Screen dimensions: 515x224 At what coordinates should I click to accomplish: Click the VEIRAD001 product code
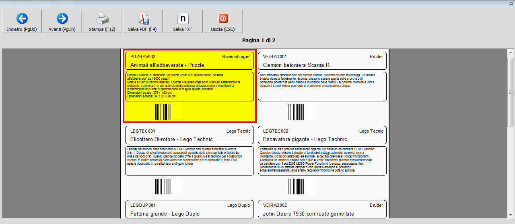coord(275,57)
